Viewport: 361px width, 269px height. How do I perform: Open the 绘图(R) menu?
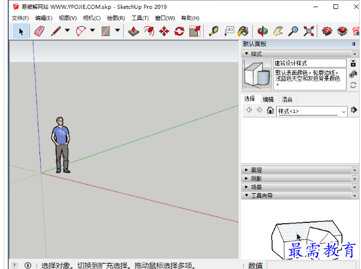pyautogui.click(x=116, y=18)
